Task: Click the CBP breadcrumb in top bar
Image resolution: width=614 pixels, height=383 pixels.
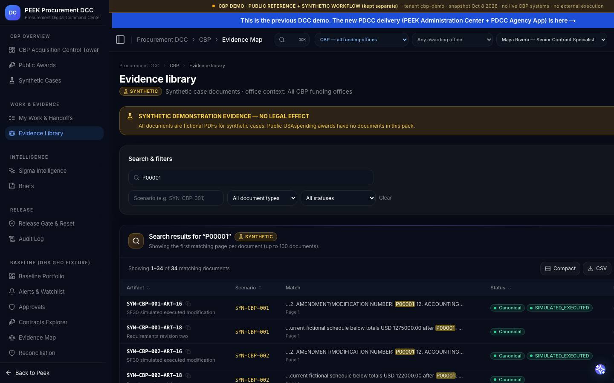Action: 205,40
